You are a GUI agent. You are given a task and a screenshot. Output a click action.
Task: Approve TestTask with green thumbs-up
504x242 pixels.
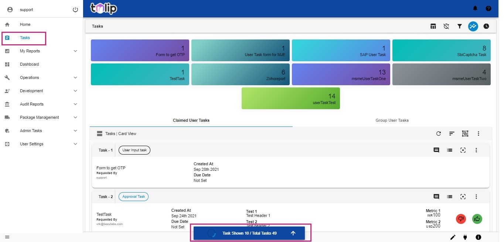pyautogui.click(x=477, y=219)
